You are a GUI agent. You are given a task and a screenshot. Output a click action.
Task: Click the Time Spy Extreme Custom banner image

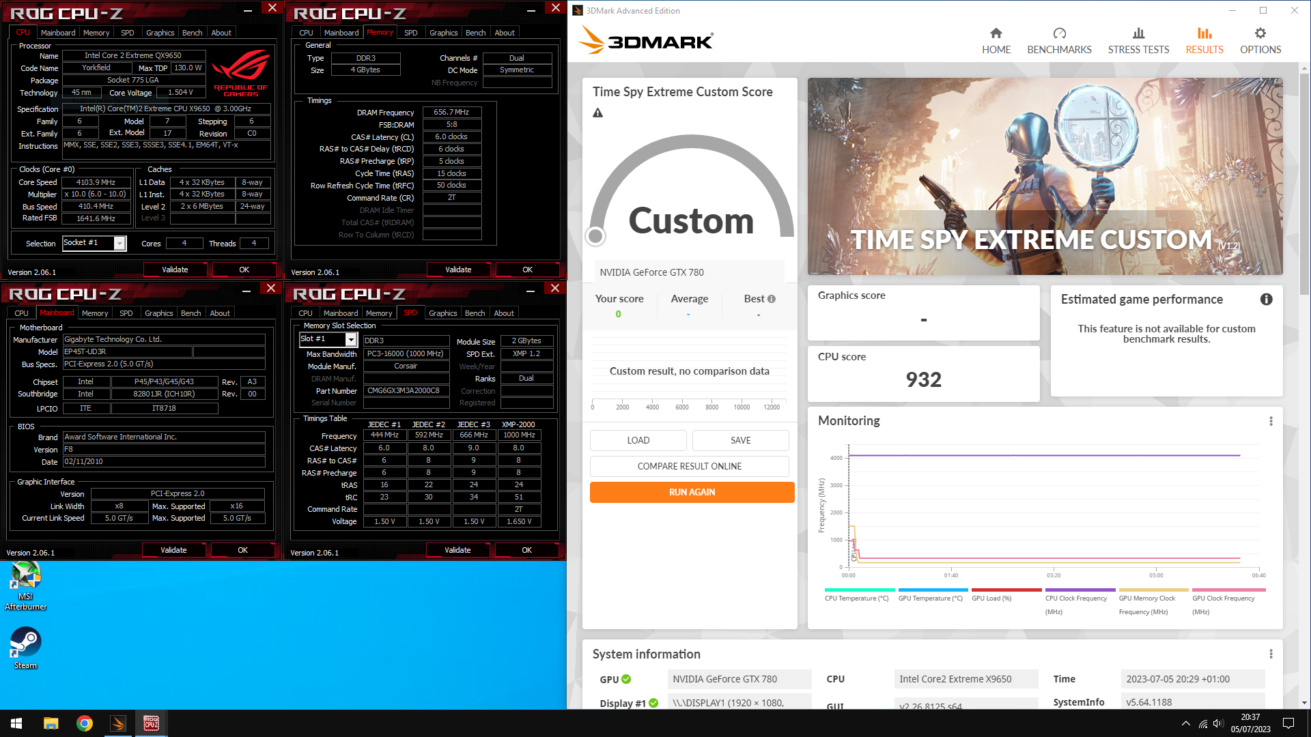point(1045,176)
